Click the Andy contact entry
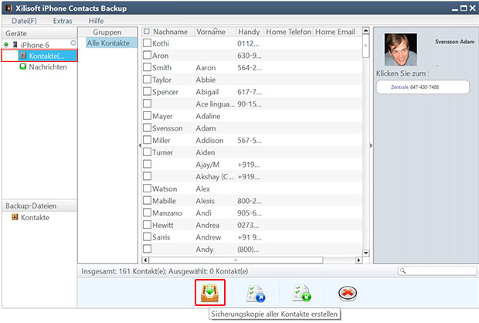The image size is (479, 323). (x=205, y=249)
